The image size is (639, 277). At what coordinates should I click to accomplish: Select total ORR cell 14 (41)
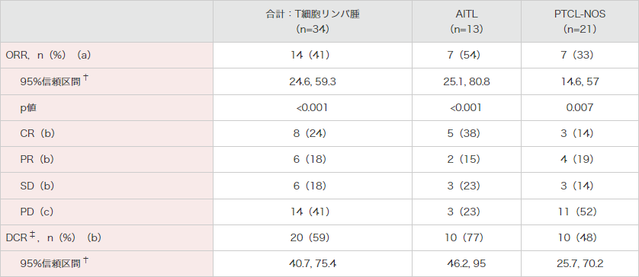(x=312, y=56)
